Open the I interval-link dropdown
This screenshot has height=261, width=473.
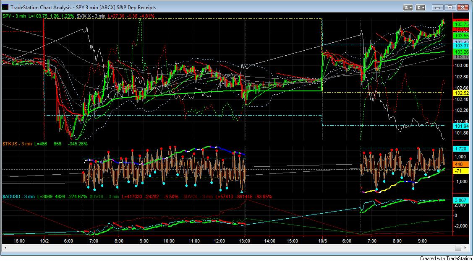pos(421,7)
